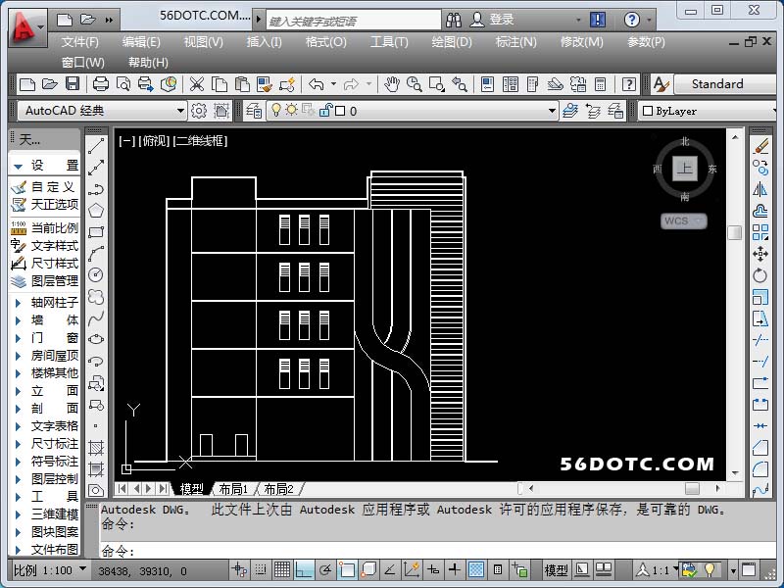Toggle ortho mode in status bar
The height and width of the screenshot is (588, 784).
pyautogui.click(x=304, y=569)
